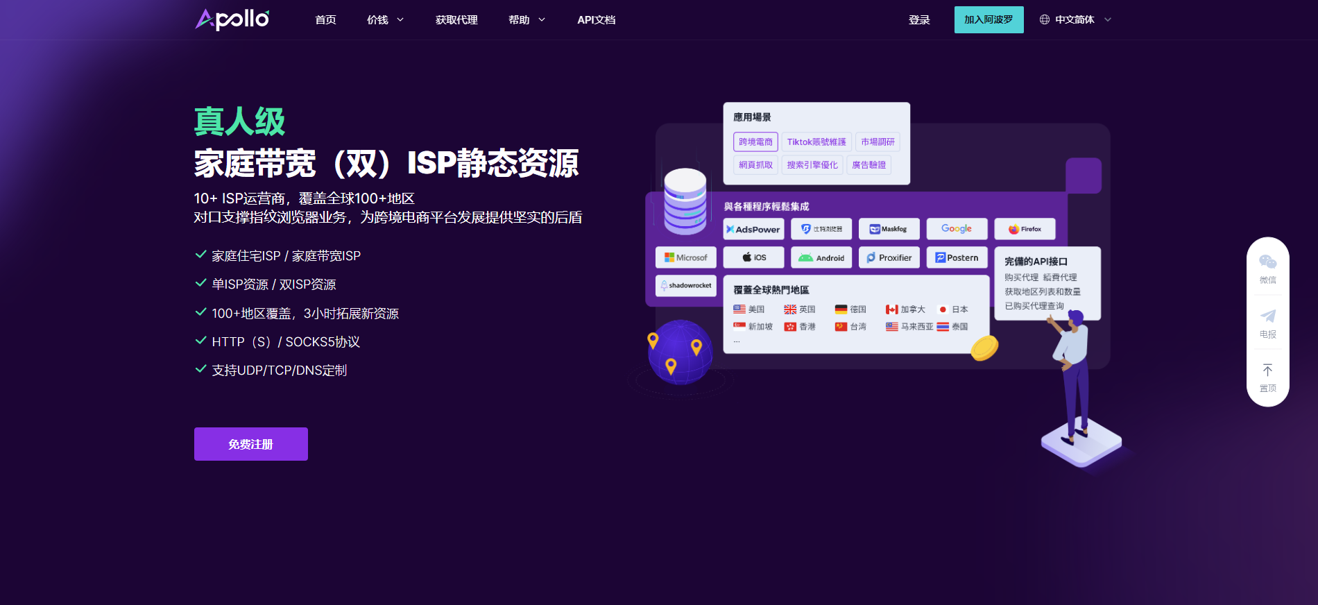Click the Canadian flag beside 加拿大

(x=891, y=309)
